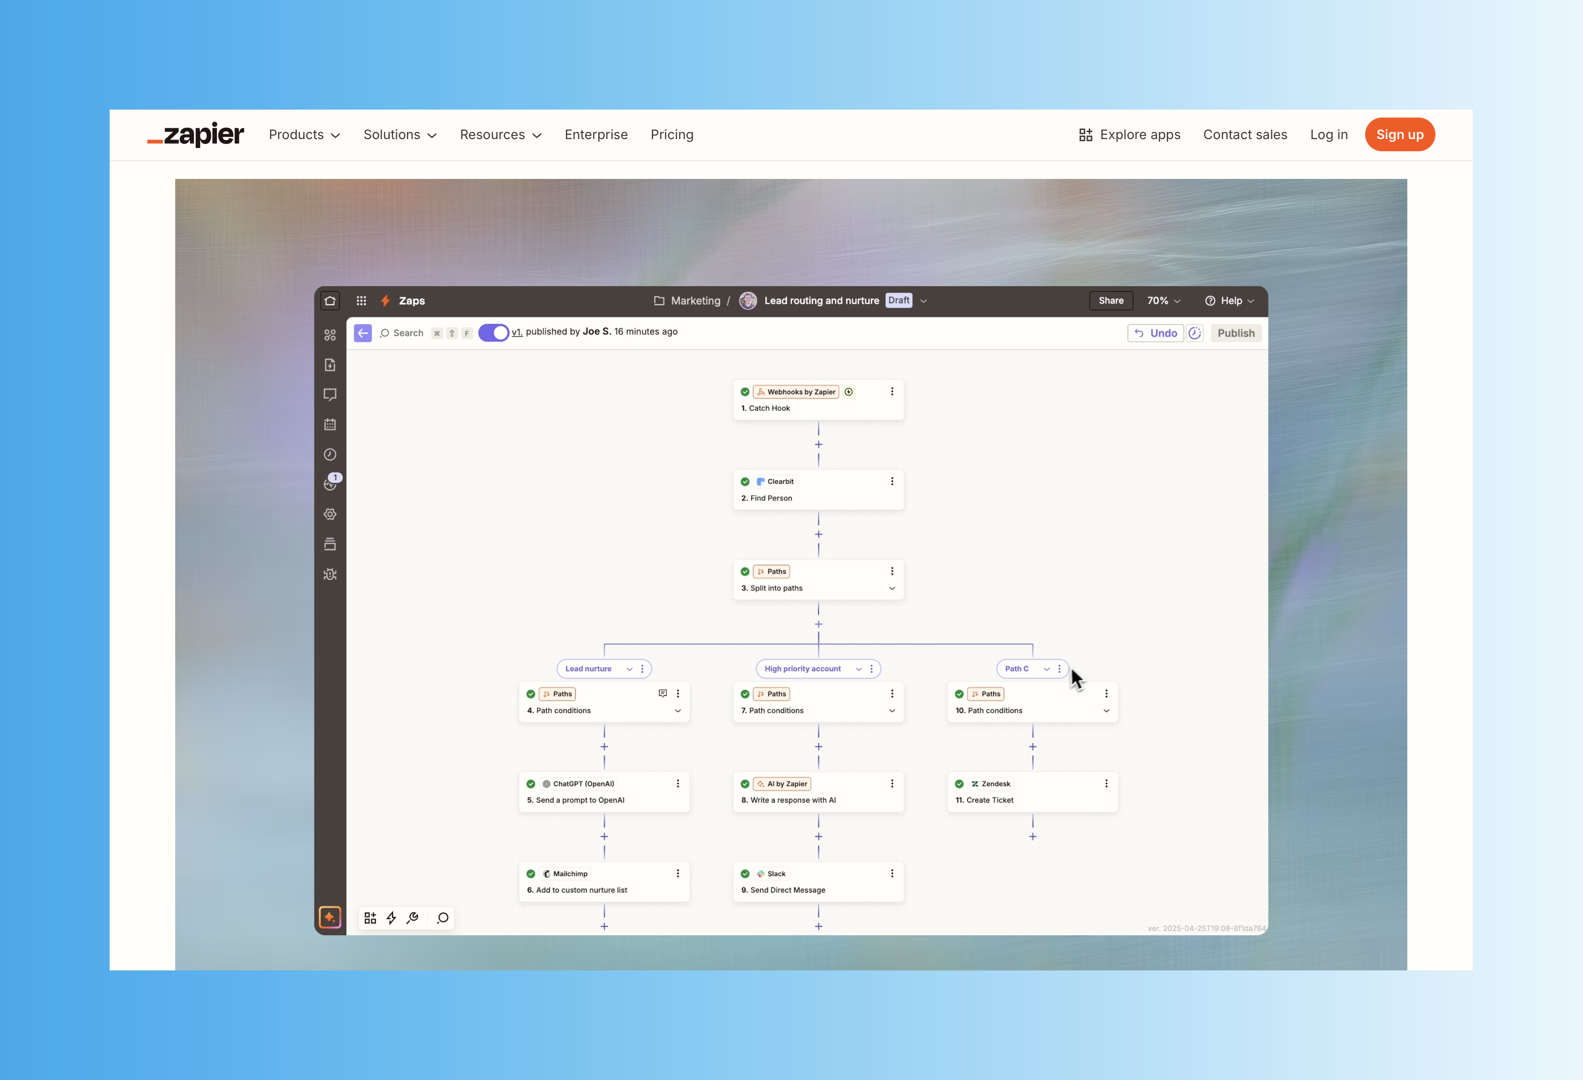The image size is (1583, 1080).
Task: Open the apps grid icon beside Zaps
Action: coord(361,300)
